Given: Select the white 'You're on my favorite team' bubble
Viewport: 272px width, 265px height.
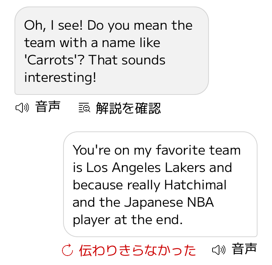Looking at the screenshot, I should [160, 184].
